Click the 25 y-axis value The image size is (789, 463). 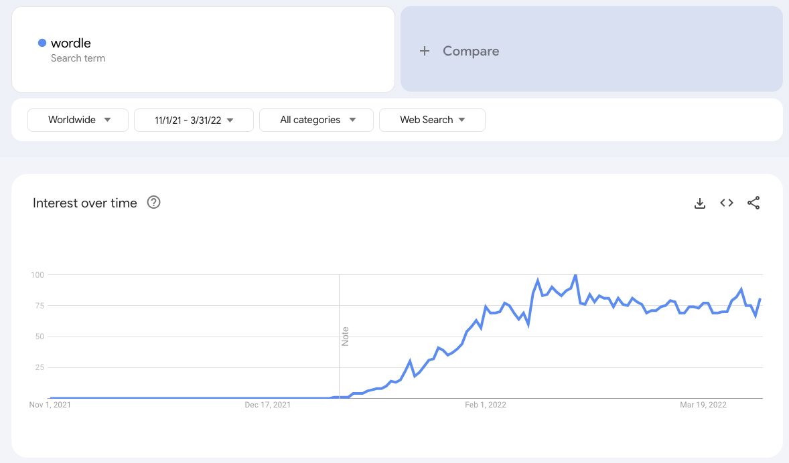(x=40, y=367)
